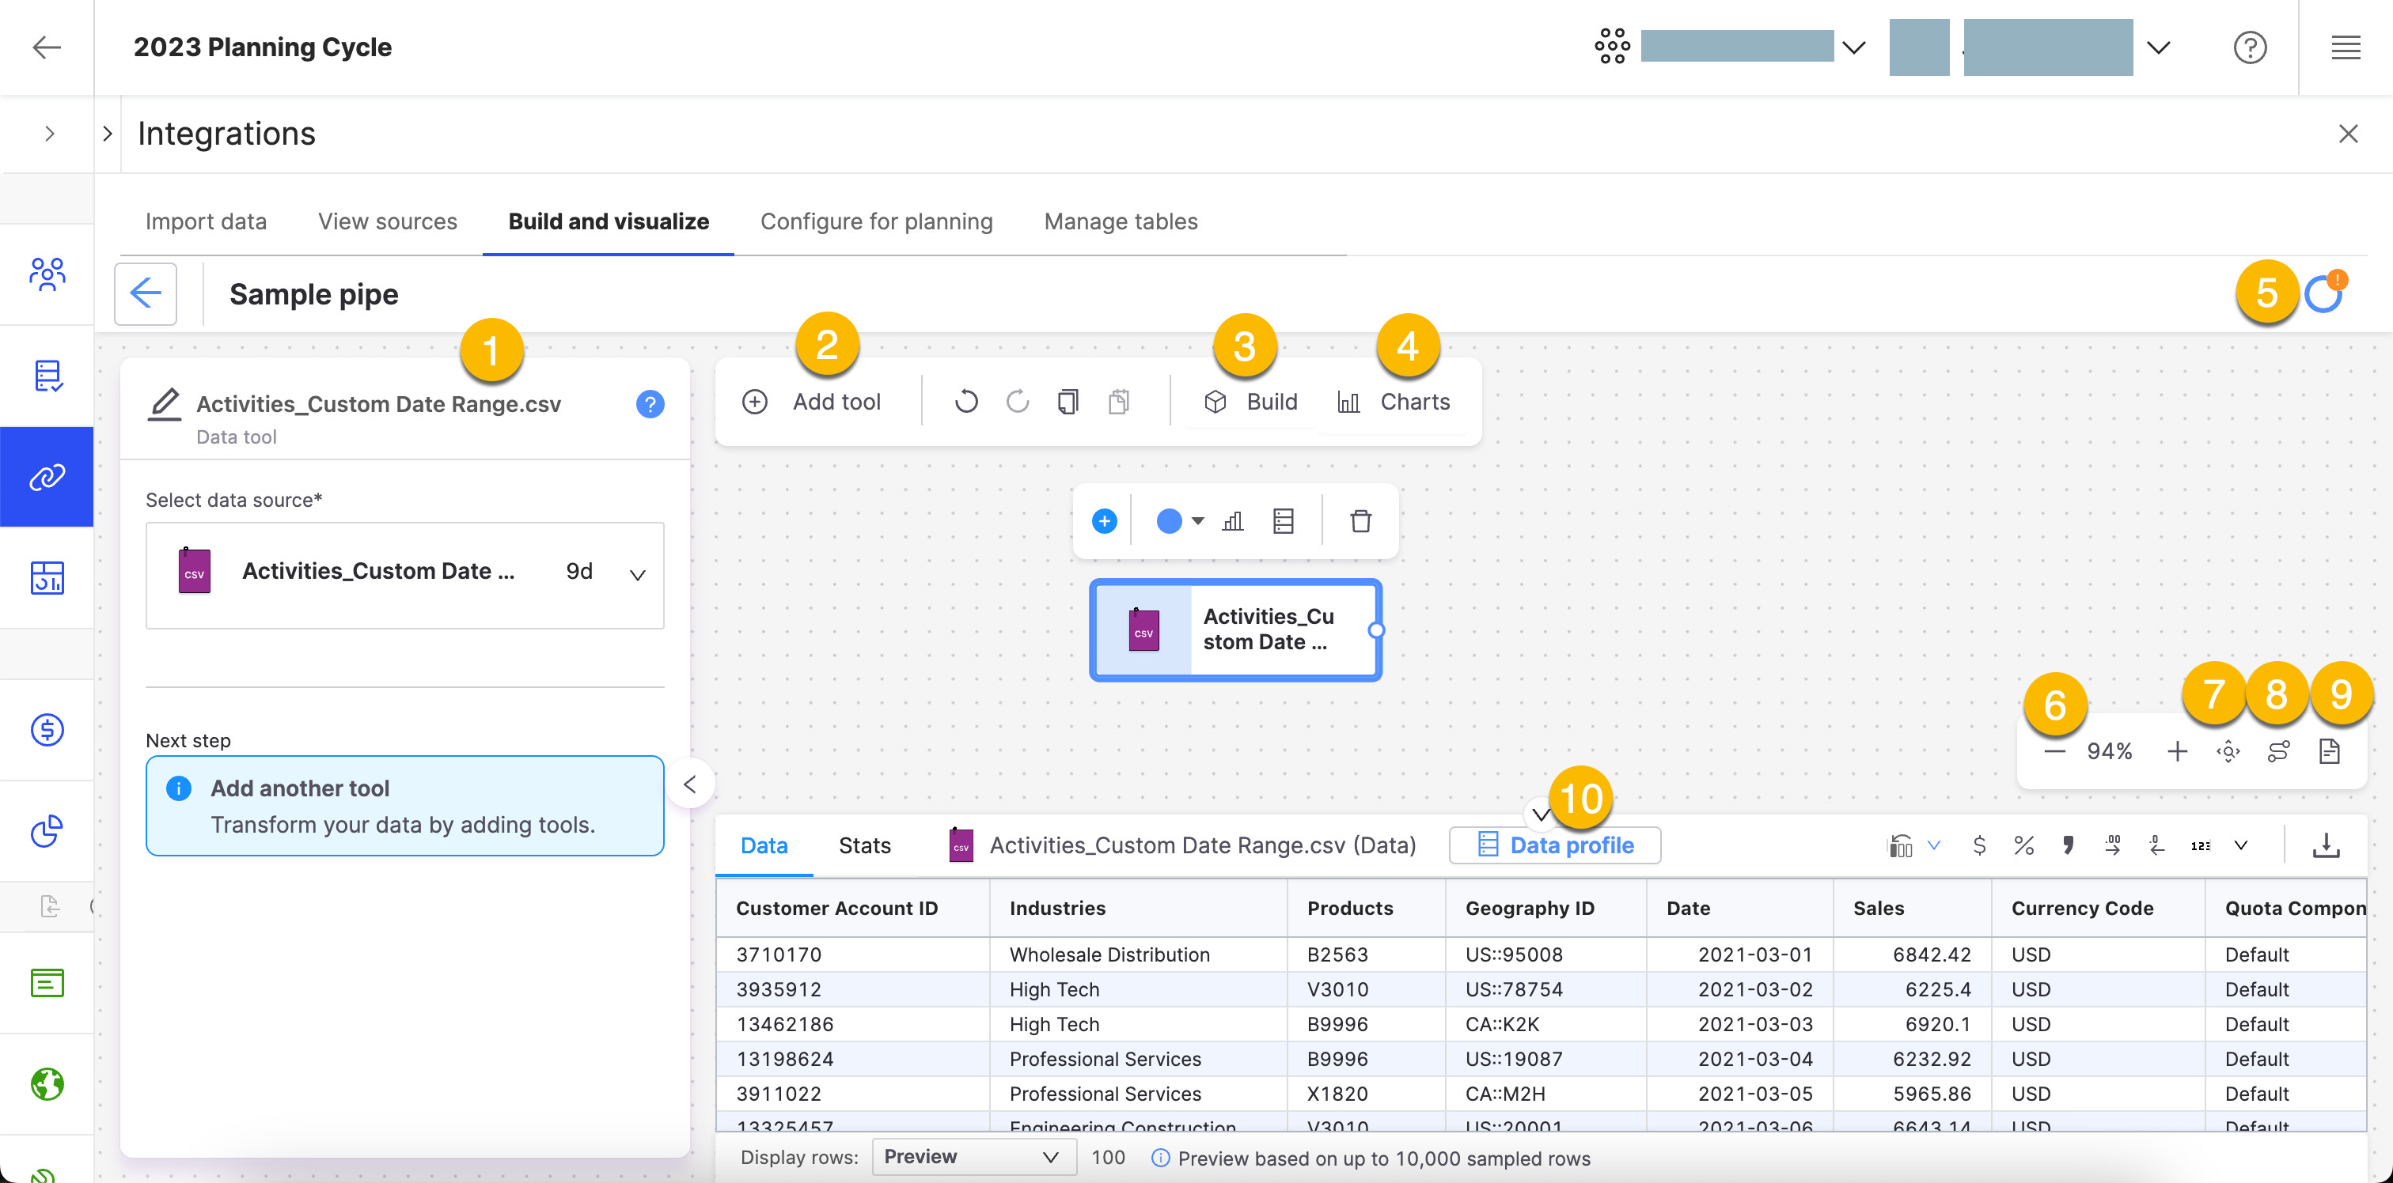The image size is (2393, 1183).
Task: Open the Build menu
Action: [1250, 402]
